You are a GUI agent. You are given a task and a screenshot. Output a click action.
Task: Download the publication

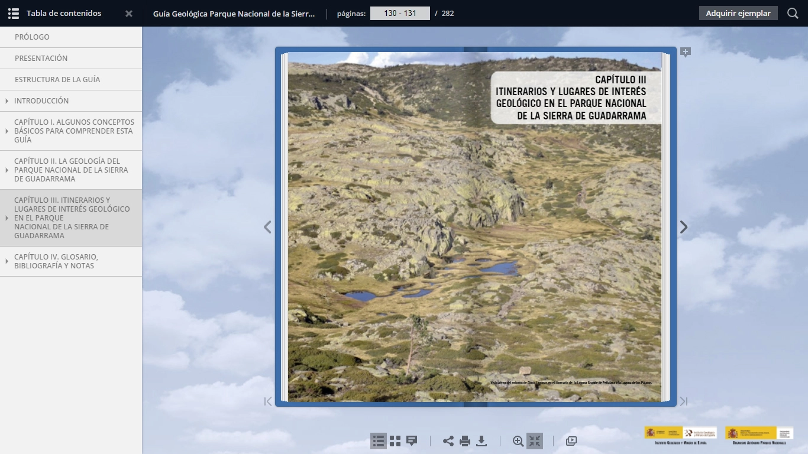(481, 440)
